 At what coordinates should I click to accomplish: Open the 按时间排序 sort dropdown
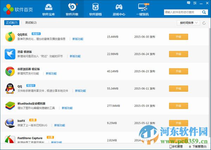point(188,23)
